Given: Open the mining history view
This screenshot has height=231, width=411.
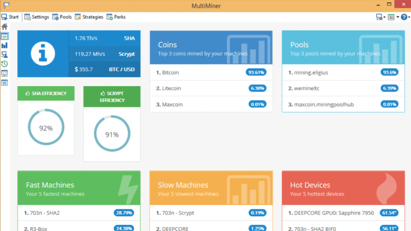Looking at the screenshot, I should coord(4,64).
